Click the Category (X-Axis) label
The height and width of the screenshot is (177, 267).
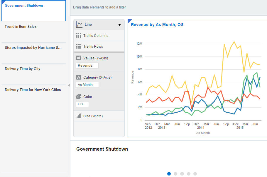coord(97,78)
